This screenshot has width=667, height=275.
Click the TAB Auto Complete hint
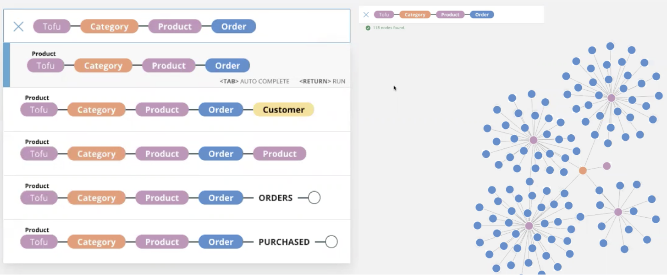click(254, 82)
